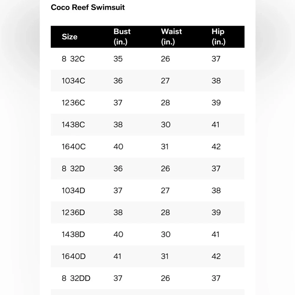The height and width of the screenshot is (295, 295).
Task: Click hip value 42 in 1640D row
Action: (216, 256)
